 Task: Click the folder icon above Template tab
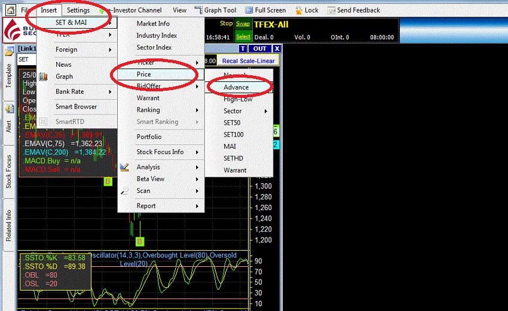[x=9, y=51]
